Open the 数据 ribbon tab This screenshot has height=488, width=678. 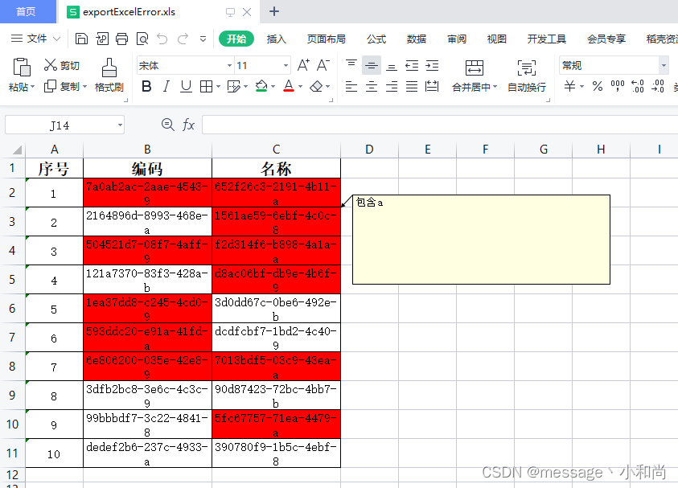click(x=415, y=37)
